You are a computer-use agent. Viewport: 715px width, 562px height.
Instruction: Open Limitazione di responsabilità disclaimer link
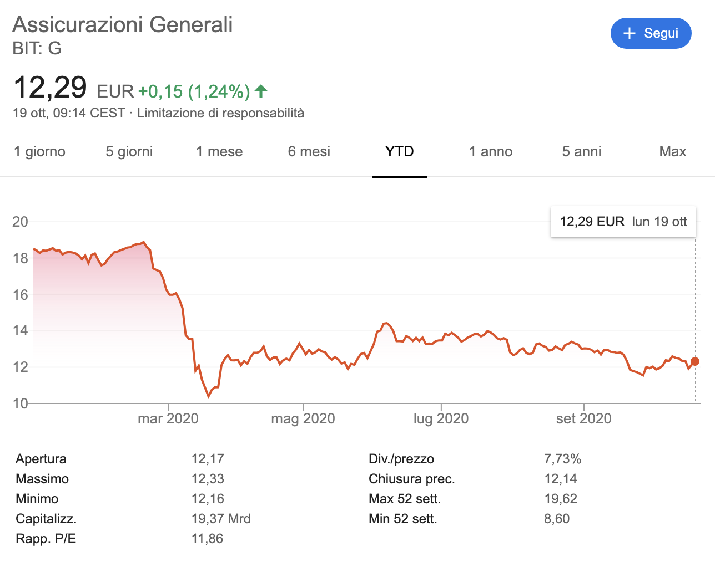pyautogui.click(x=220, y=113)
